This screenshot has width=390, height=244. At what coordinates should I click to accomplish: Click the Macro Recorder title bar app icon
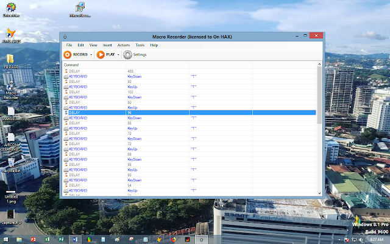pyautogui.click(x=65, y=37)
